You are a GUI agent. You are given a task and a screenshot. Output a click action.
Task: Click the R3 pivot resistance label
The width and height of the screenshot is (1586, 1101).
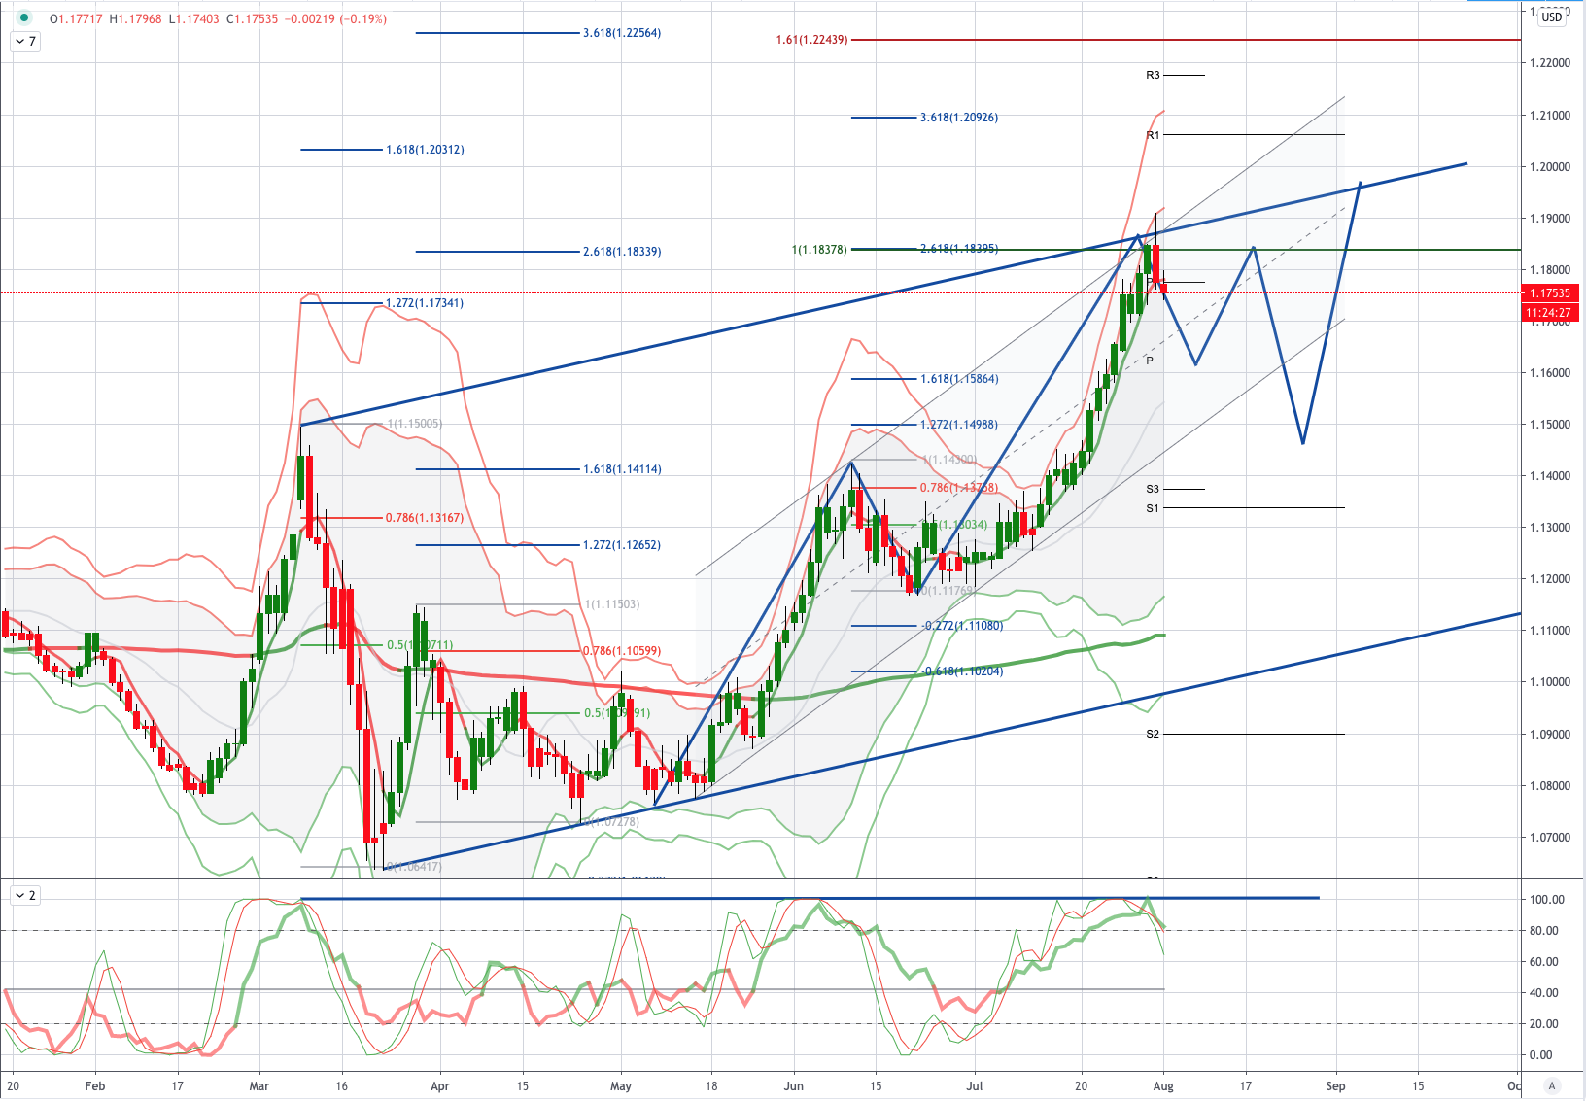[x=1153, y=75]
